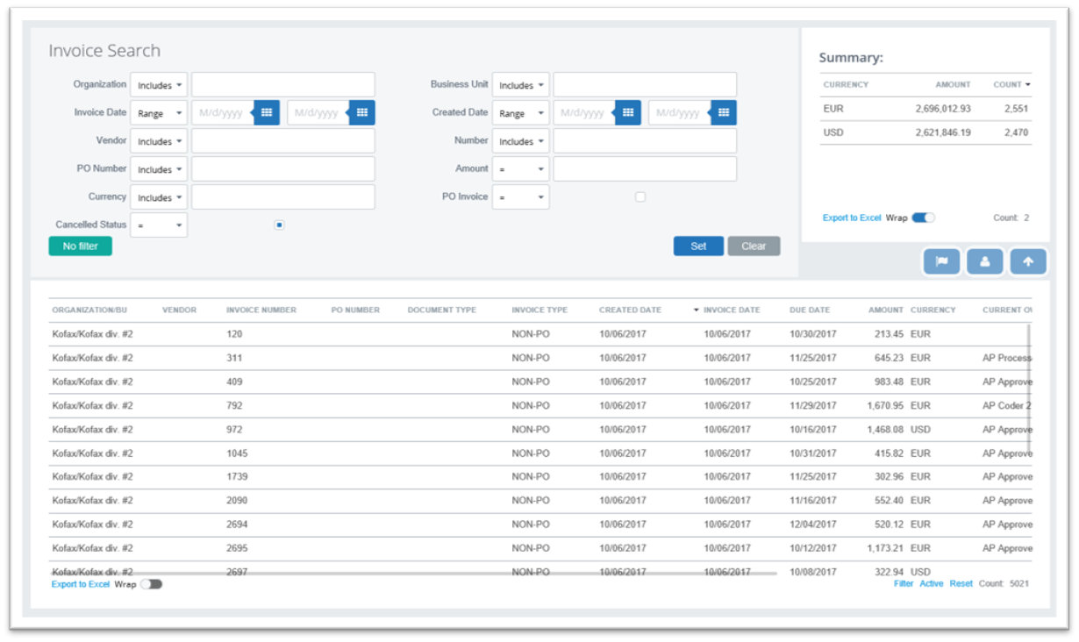
Task: Check the PO Invoice checkbox
Action: click(640, 197)
